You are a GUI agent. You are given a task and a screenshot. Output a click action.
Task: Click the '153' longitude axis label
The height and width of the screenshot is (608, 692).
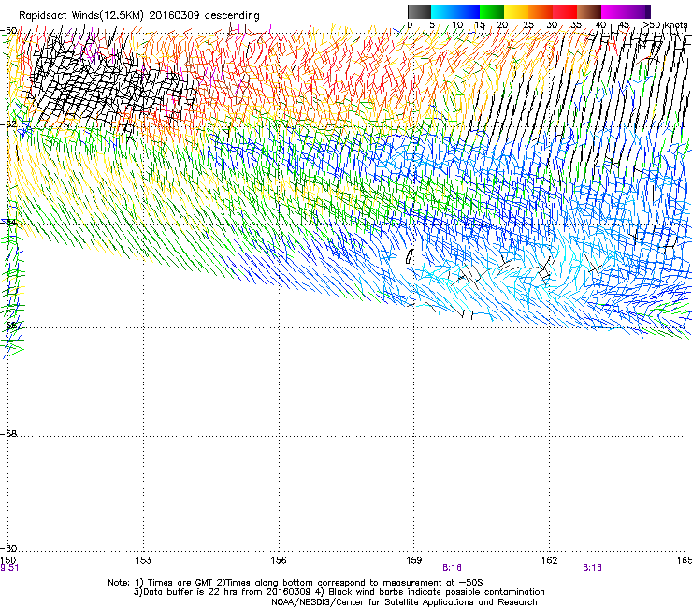143,560
